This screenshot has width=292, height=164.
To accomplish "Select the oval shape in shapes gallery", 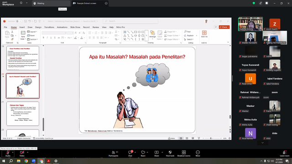I will point(139,32).
